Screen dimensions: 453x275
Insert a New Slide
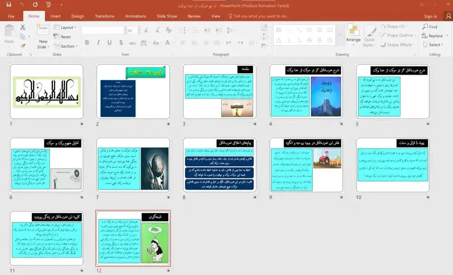[x=43, y=37]
